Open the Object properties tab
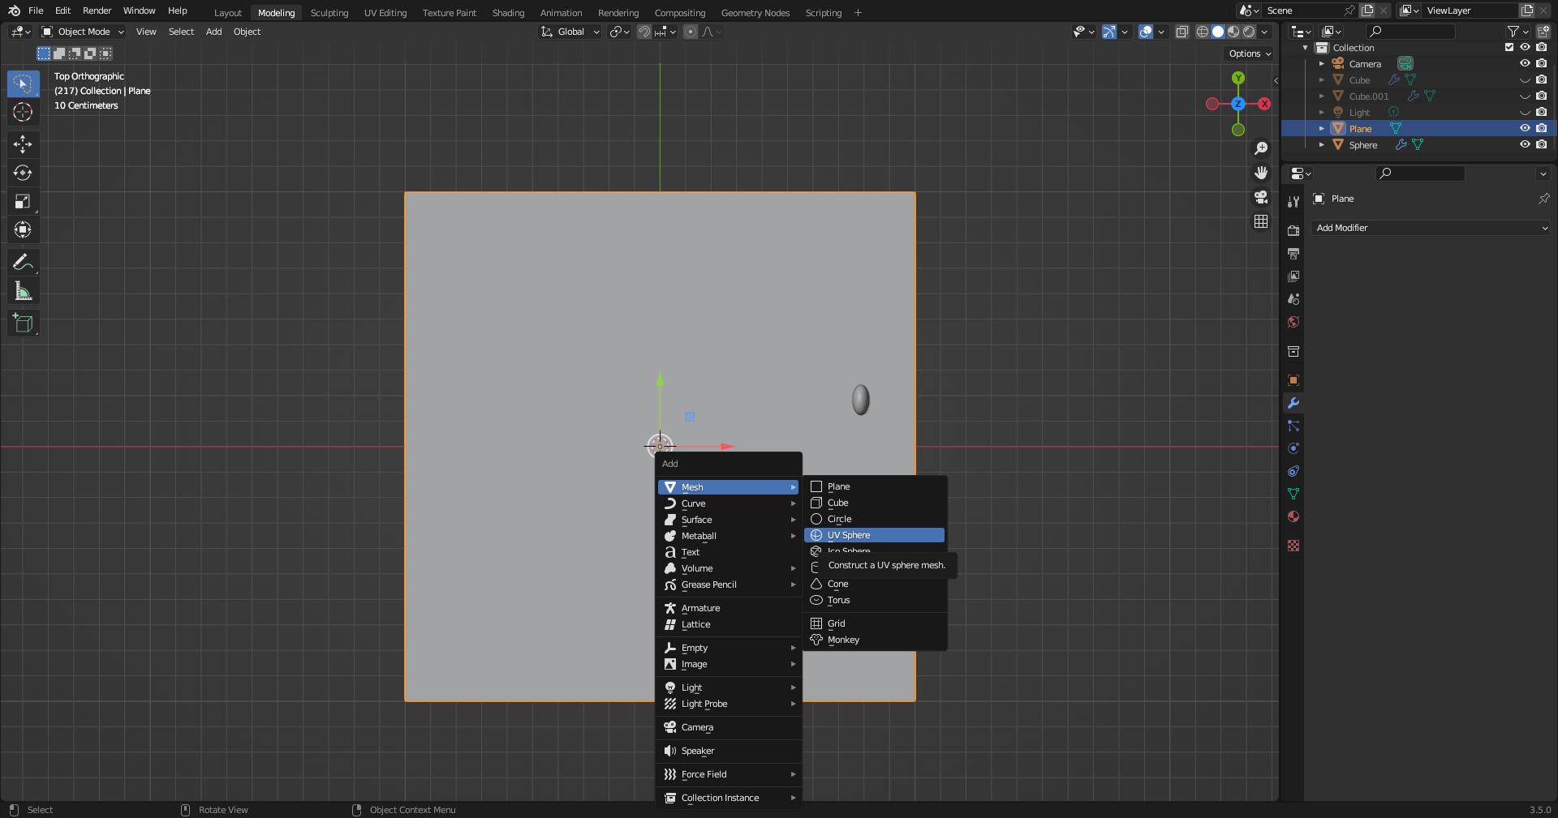The width and height of the screenshot is (1558, 818). click(1293, 380)
